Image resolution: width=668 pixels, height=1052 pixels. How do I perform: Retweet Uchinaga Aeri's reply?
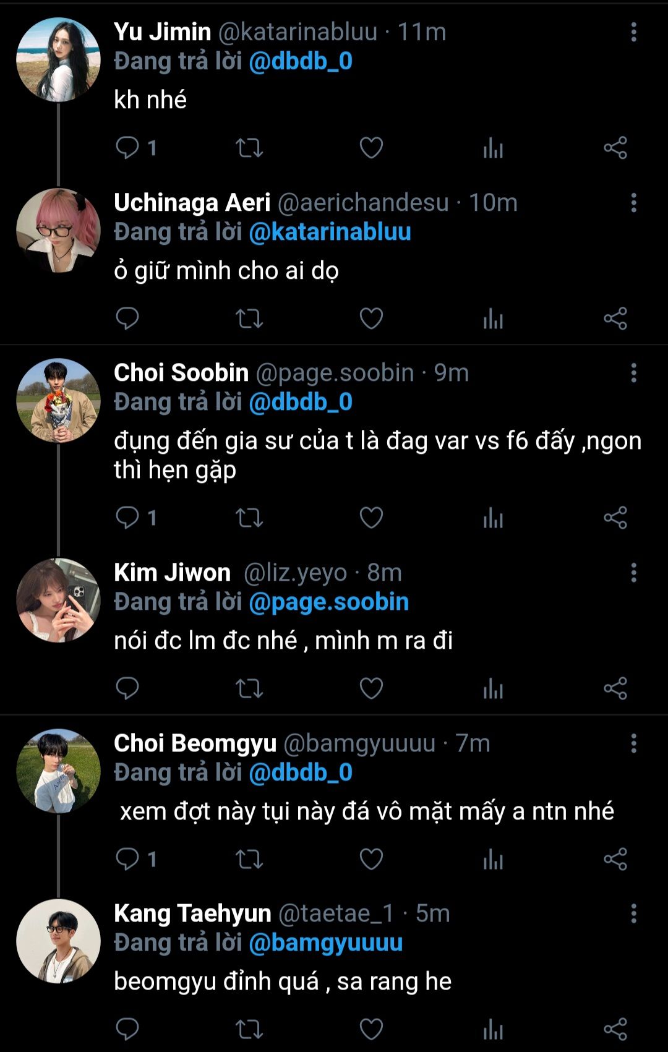[249, 319]
